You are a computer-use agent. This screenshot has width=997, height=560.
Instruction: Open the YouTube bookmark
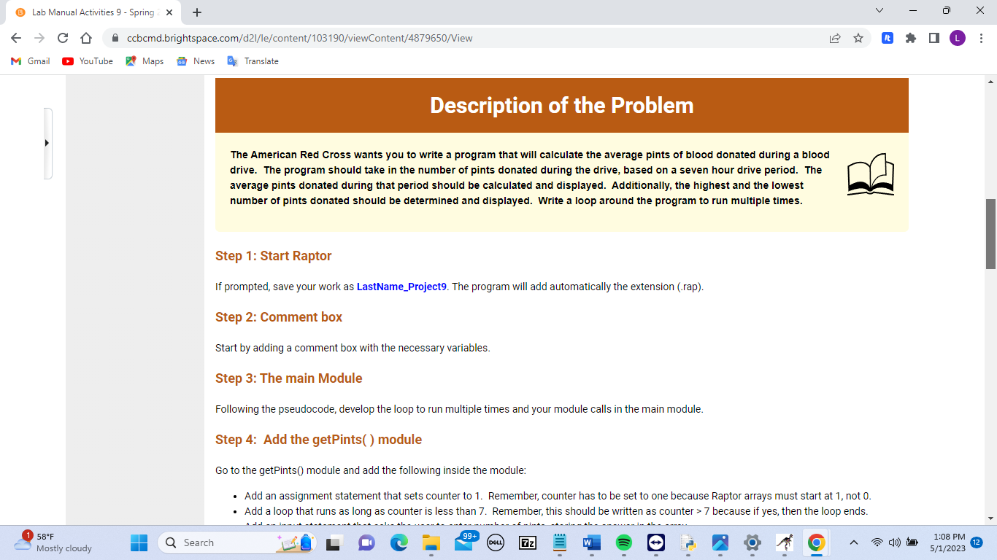[88, 61]
